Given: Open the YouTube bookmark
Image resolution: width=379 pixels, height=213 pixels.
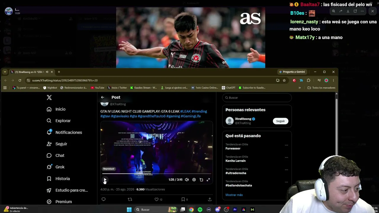Looking at the screenshot, I should pos(97,88).
